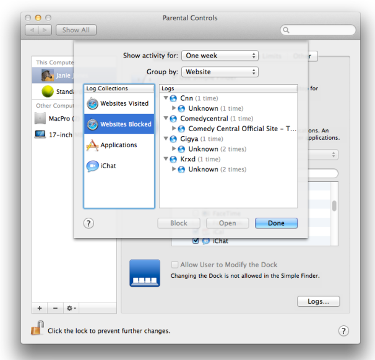Select the Websites Blocked Safari icon
This screenshot has height=360, width=375.
point(93,124)
